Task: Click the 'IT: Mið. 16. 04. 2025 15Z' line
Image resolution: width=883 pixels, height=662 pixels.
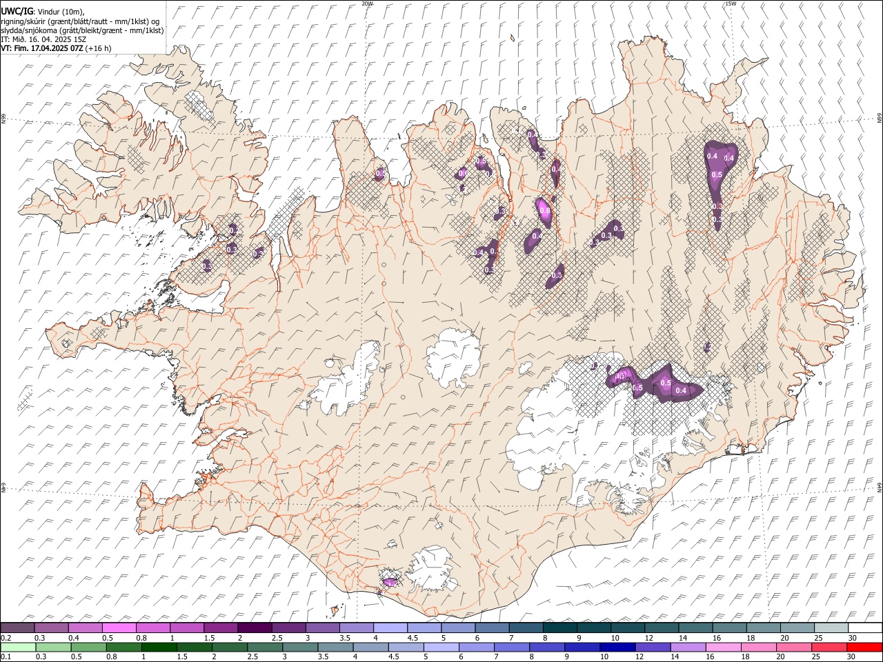Action: [43, 39]
